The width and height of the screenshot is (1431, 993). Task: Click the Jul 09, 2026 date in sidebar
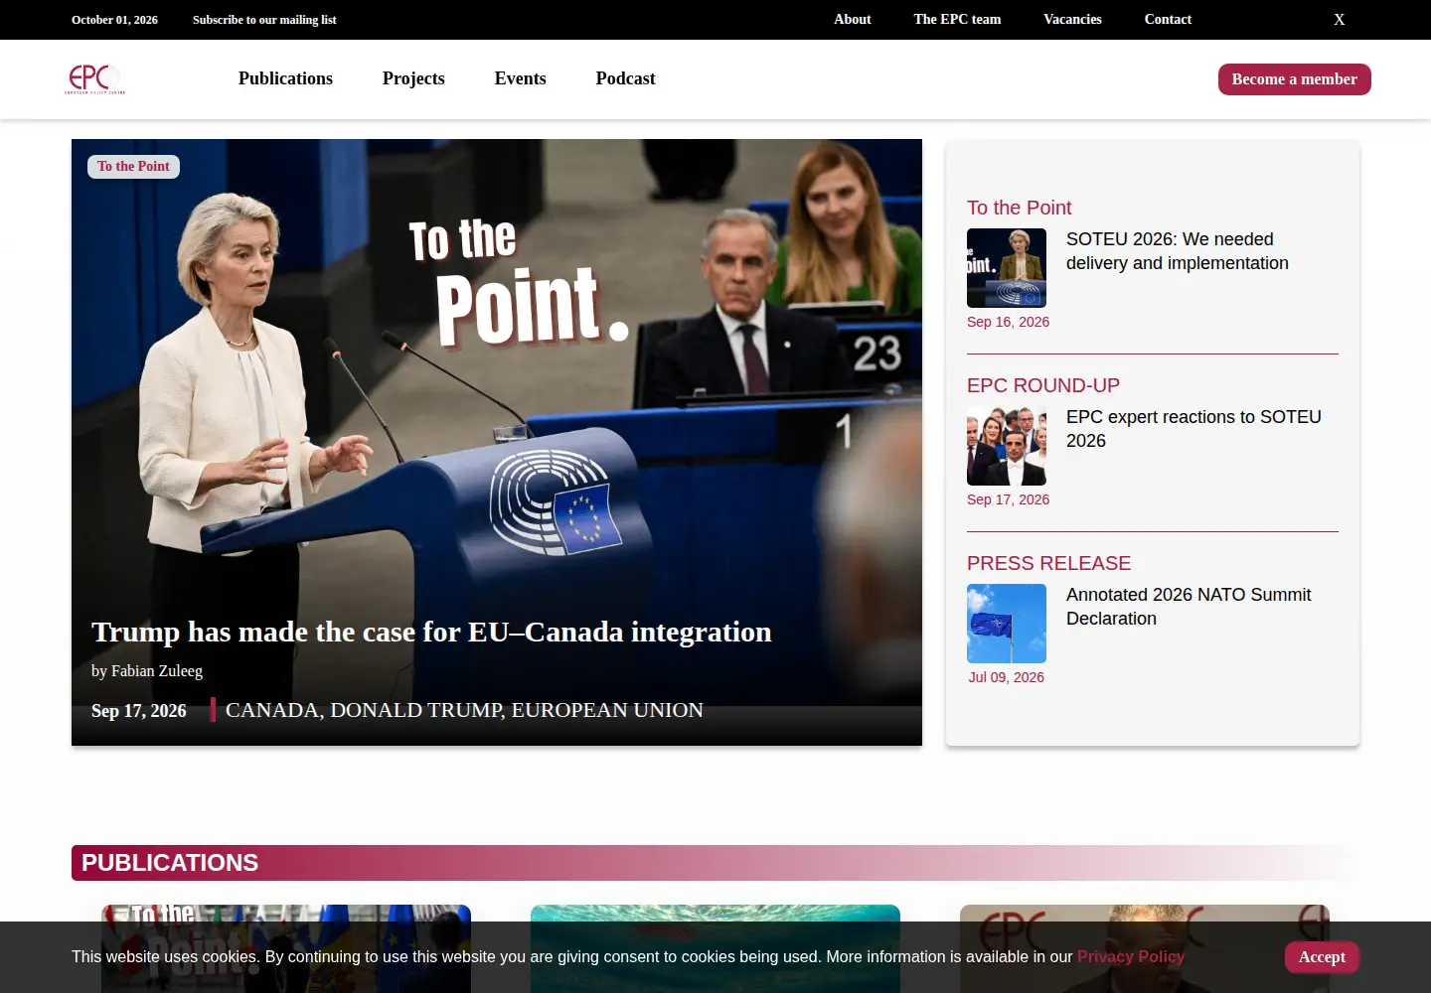pos(1007,677)
